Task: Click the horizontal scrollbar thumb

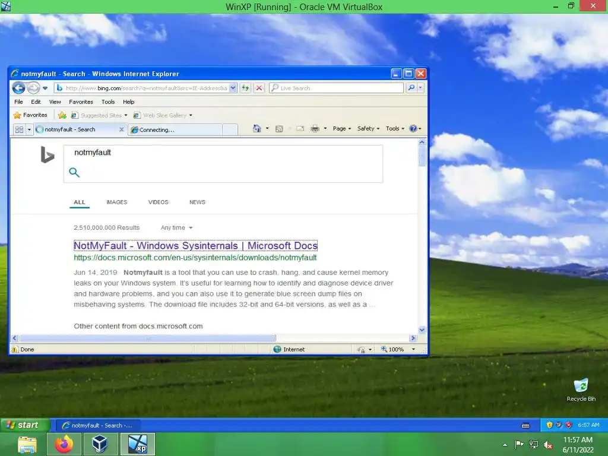Action: click(148, 338)
